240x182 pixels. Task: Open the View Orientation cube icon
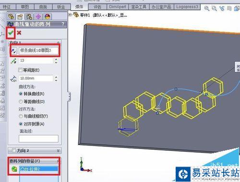[x=237, y=8]
